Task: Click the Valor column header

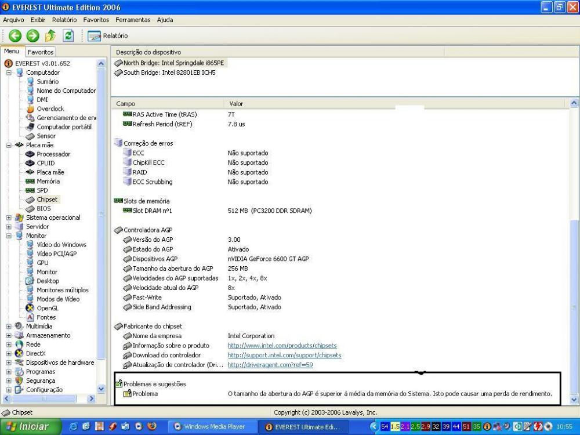Action: (x=236, y=104)
